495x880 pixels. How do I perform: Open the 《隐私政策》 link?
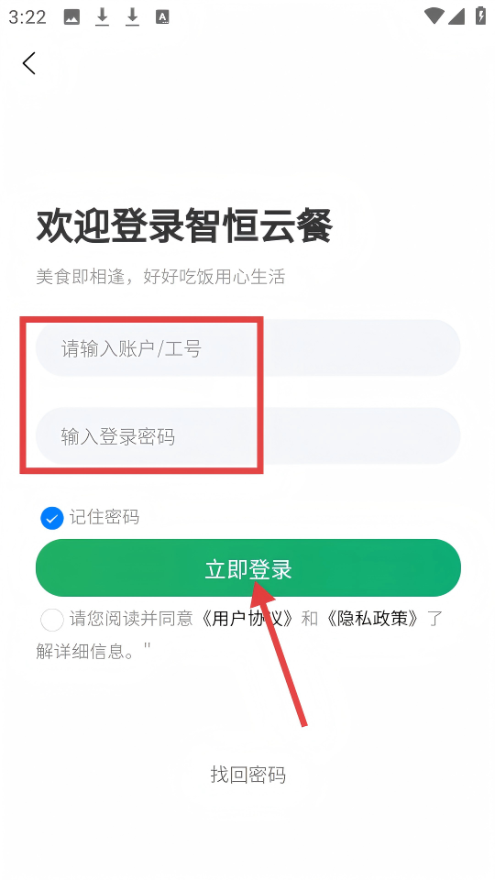pos(373,619)
